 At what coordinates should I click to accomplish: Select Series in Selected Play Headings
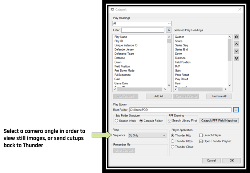pos(178,41)
